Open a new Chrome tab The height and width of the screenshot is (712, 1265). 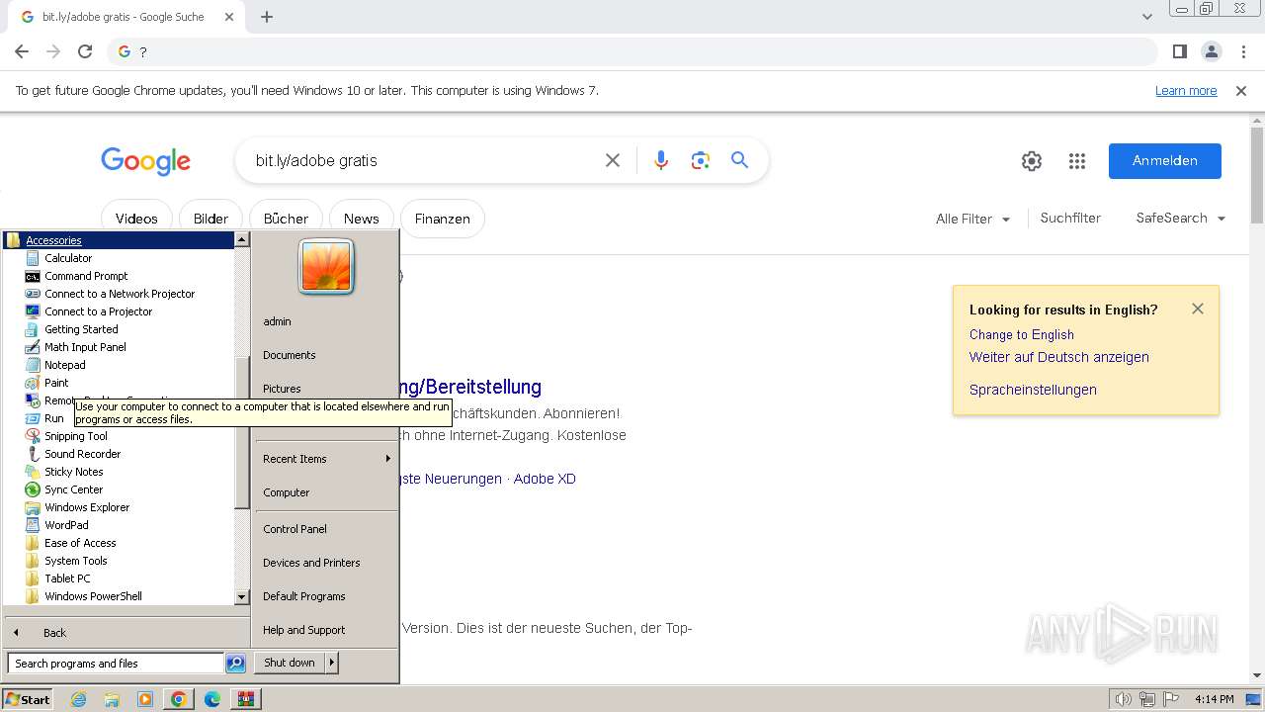tap(267, 17)
